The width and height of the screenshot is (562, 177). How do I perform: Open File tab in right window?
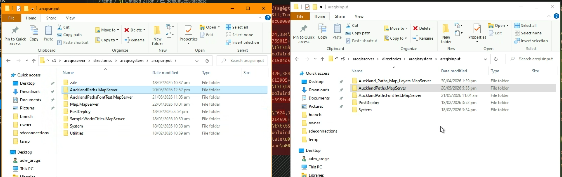[x=300, y=16]
